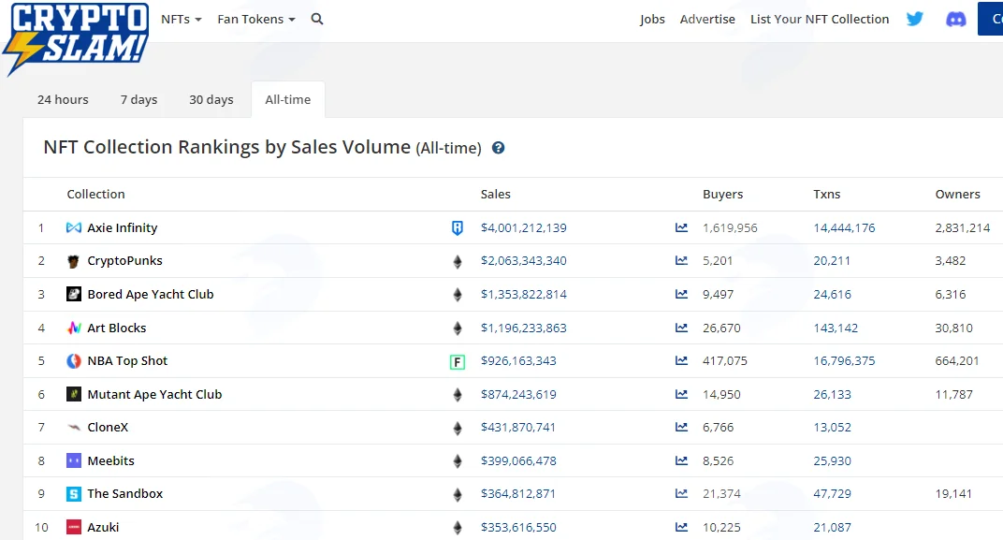The image size is (1003, 540).
Task: Click the Flow blockchain icon for NBA Top Shot
Action: (457, 362)
